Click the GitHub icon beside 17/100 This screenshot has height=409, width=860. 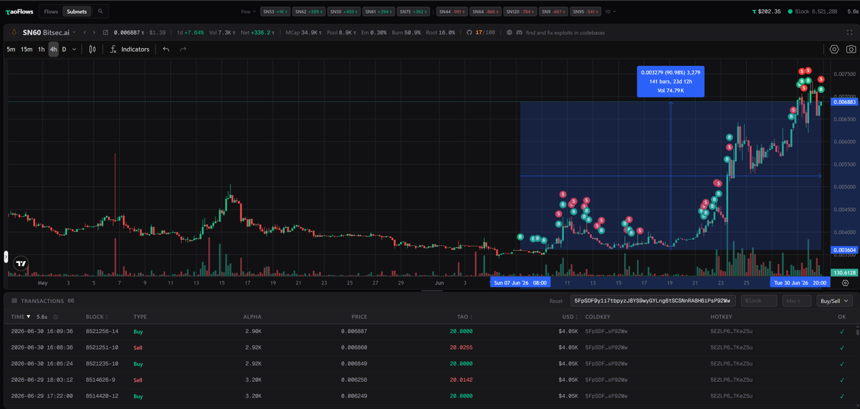(469, 32)
